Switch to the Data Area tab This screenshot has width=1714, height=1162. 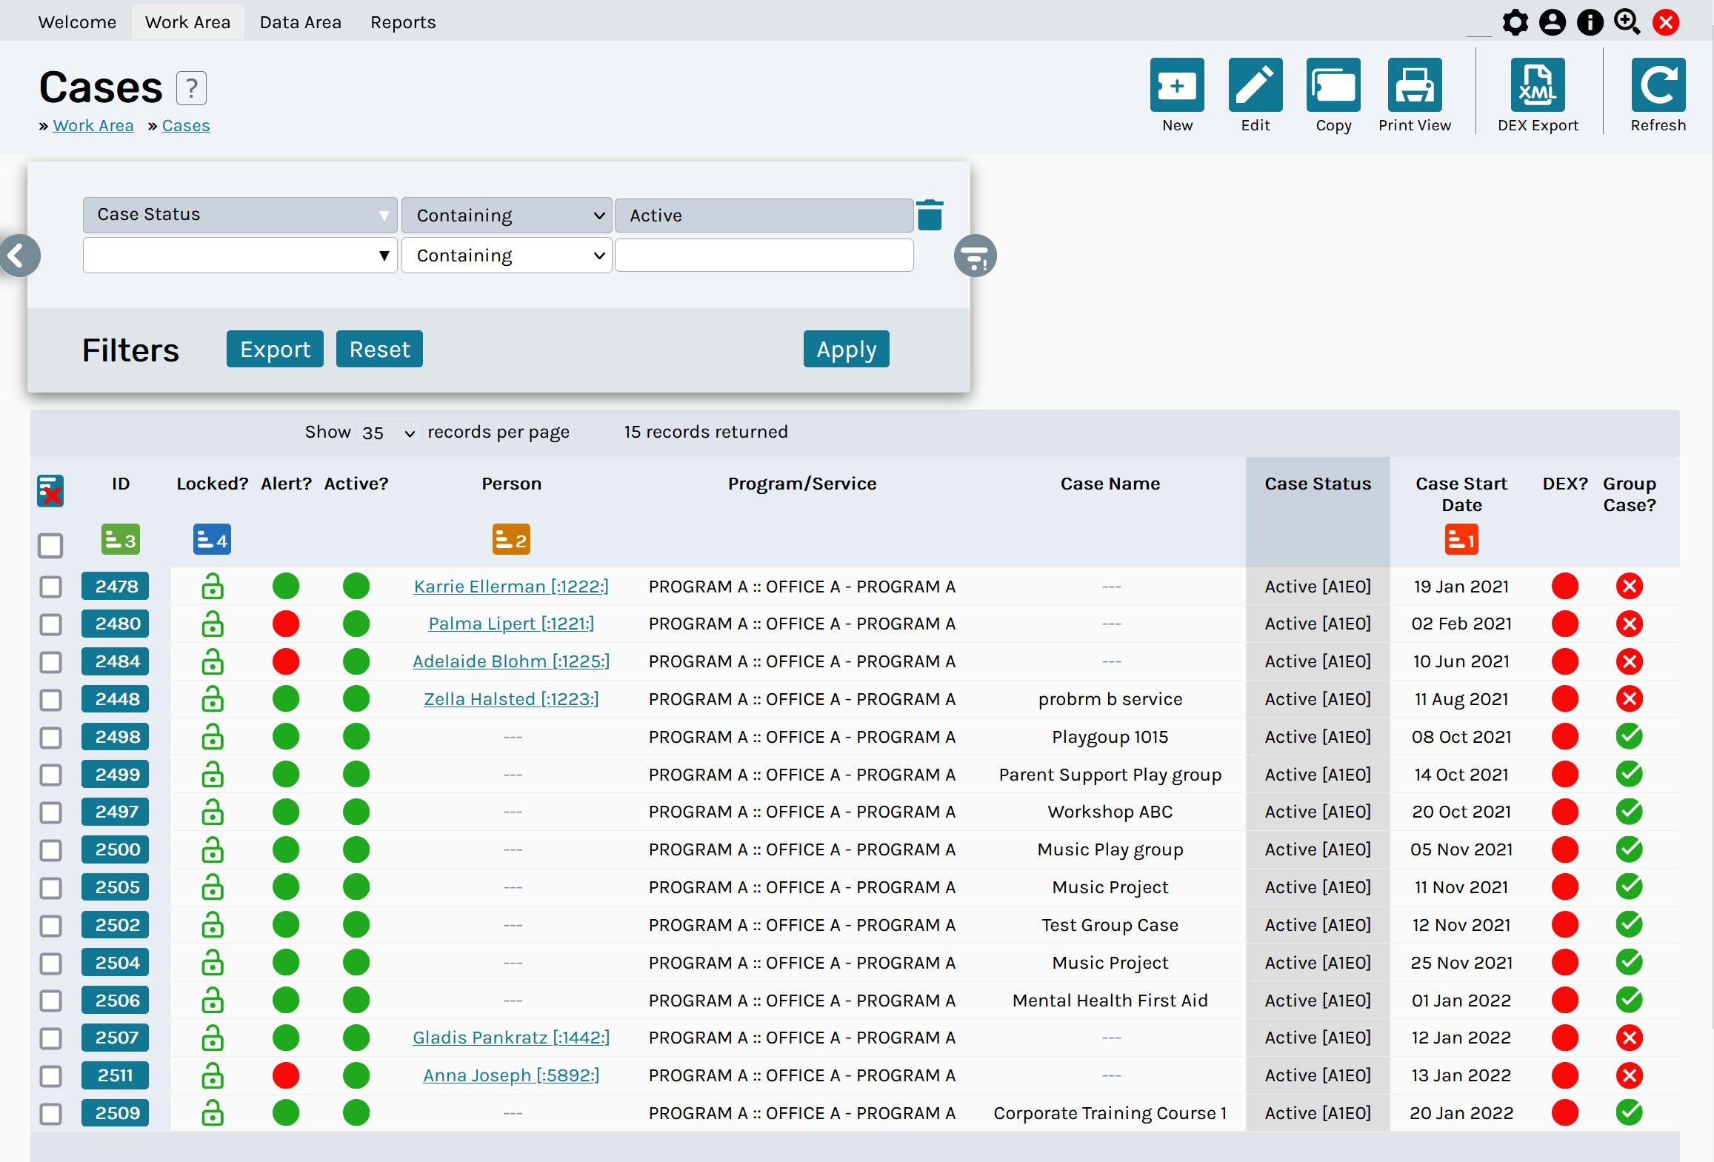click(299, 22)
